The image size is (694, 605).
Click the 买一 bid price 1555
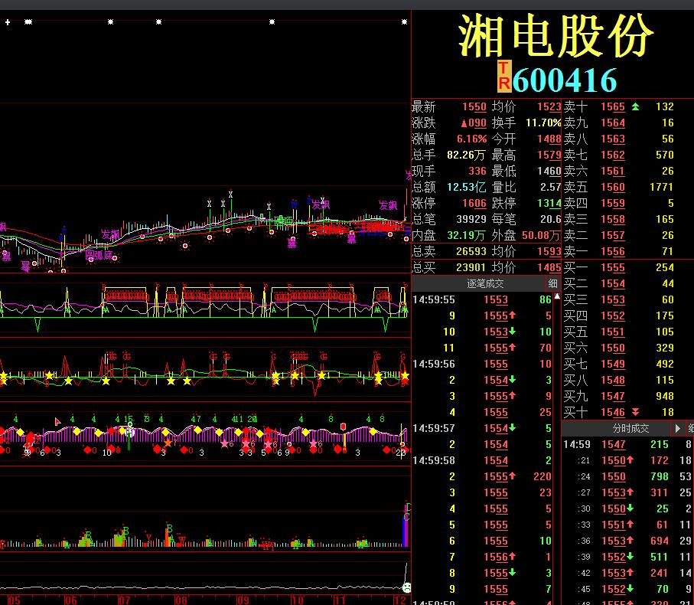pyautogui.click(x=613, y=267)
